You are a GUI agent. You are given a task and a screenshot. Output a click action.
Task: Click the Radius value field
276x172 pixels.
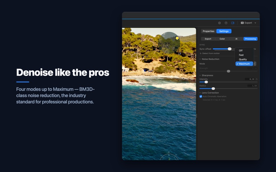click(252, 86)
